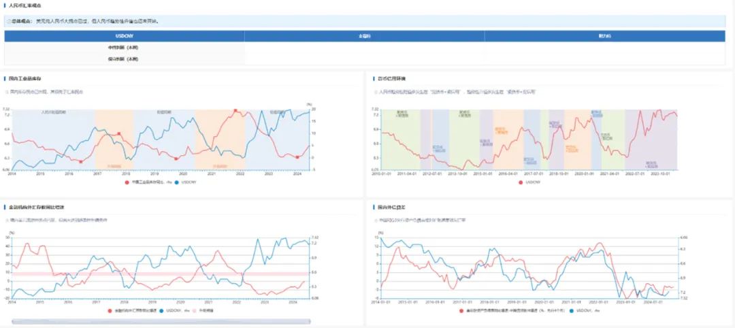Select the first strategy row under USDCNY
The width and height of the screenshot is (735, 328).
pyautogui.click(x=365, y=48)
